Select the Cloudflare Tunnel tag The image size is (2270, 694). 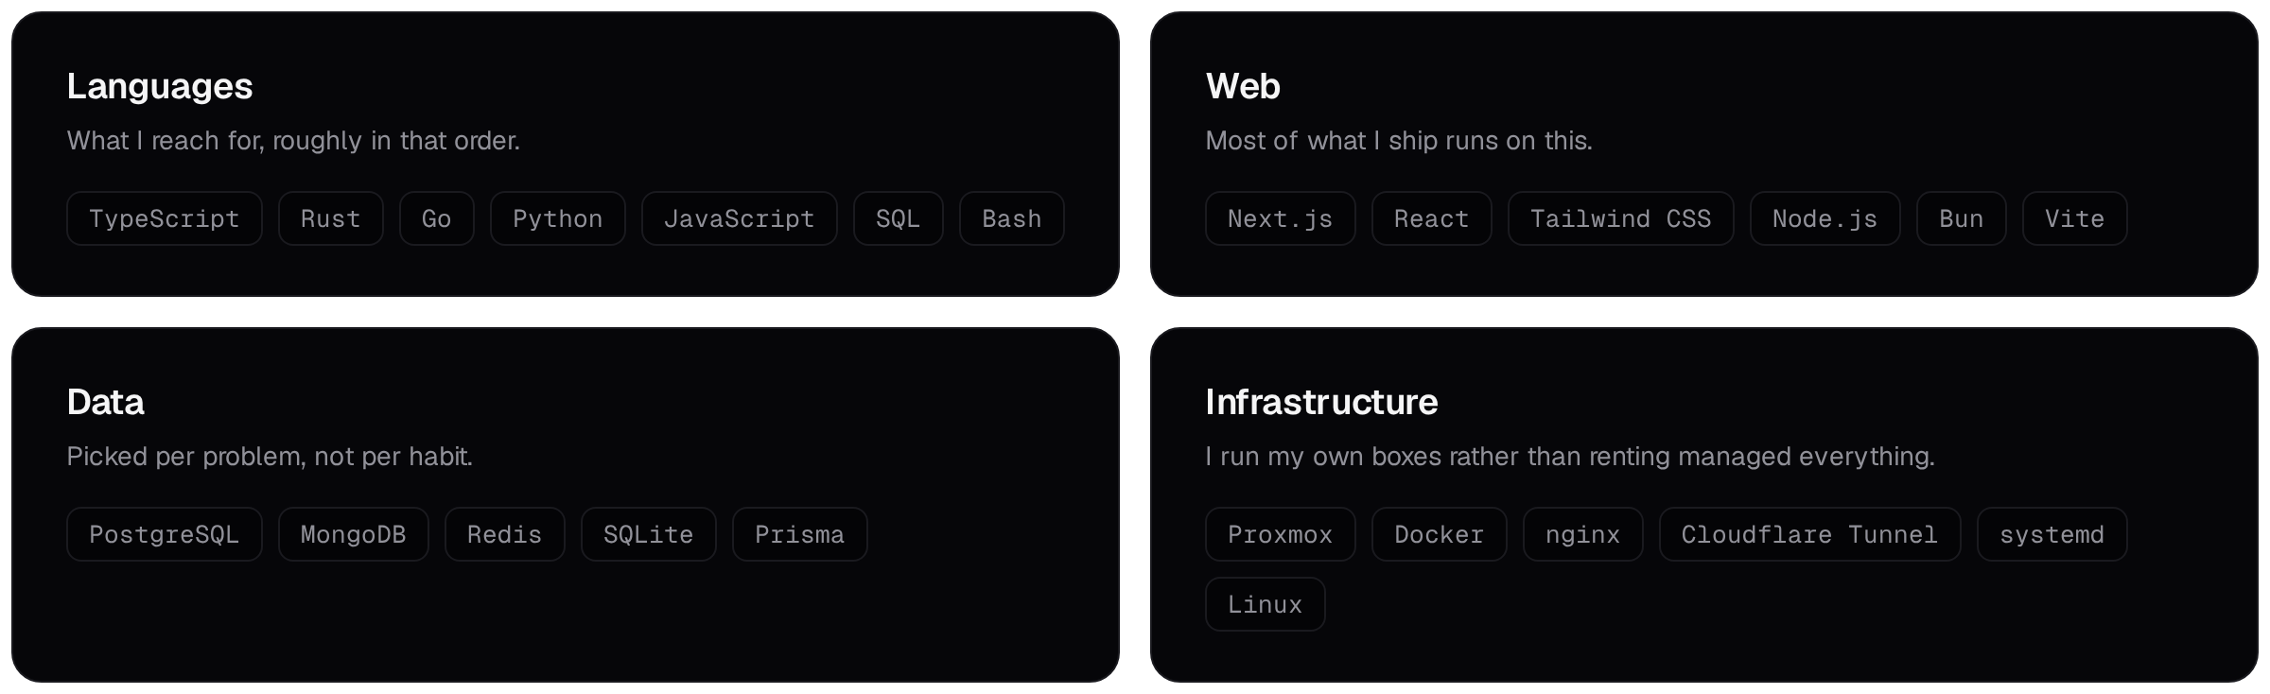coord(1810,534)
